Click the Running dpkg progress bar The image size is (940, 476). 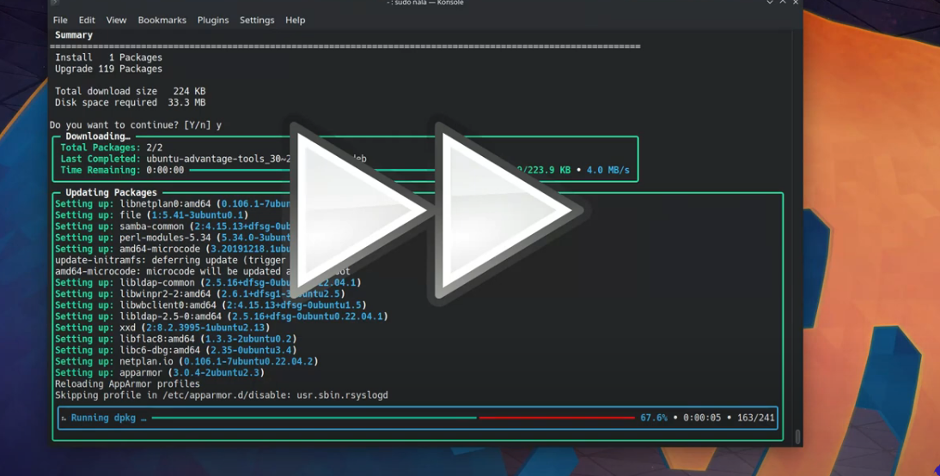click(393, 419)
